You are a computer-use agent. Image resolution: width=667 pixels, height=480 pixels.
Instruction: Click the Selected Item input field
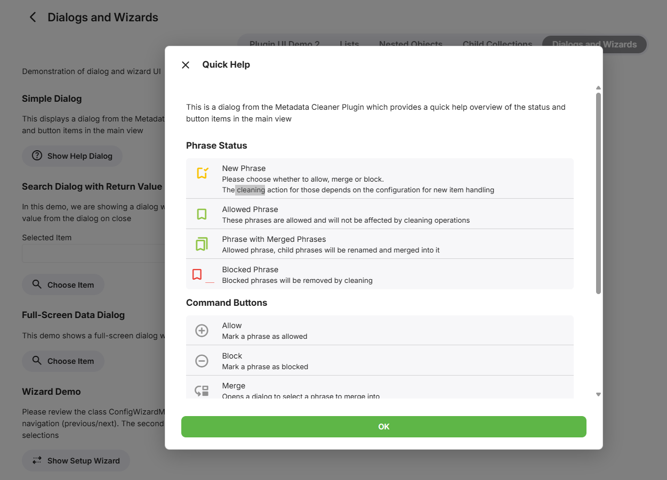pyautogui.click(x=93, y=254)
